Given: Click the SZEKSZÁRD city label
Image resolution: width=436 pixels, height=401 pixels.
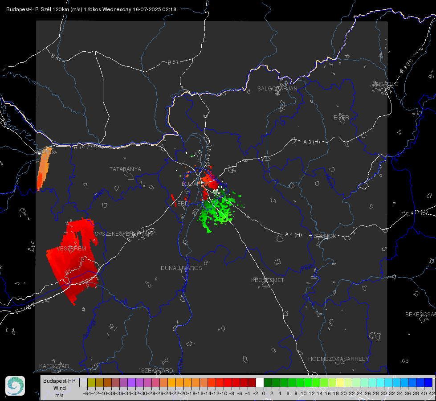Looking at the screenshot, I should 157,370.
